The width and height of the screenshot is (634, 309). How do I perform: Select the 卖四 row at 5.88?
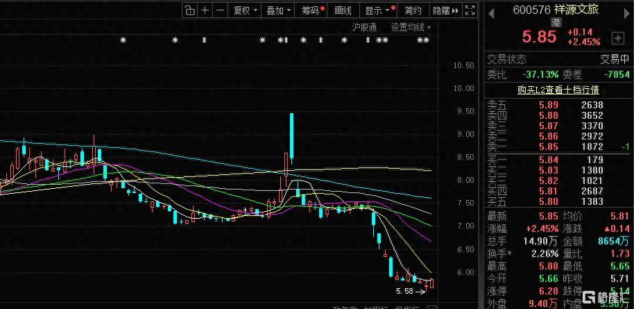[x=558, y=115]
